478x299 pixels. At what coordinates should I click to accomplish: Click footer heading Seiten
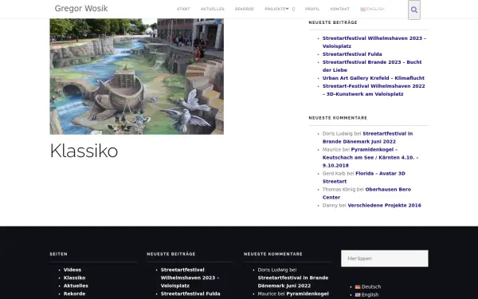(58, 254)
